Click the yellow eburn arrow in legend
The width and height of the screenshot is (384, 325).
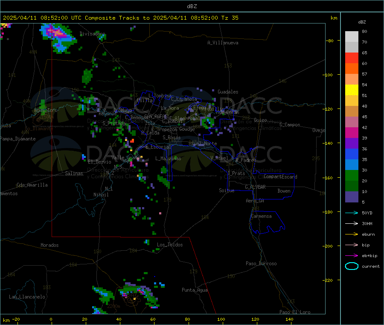(x=352, y=234)
